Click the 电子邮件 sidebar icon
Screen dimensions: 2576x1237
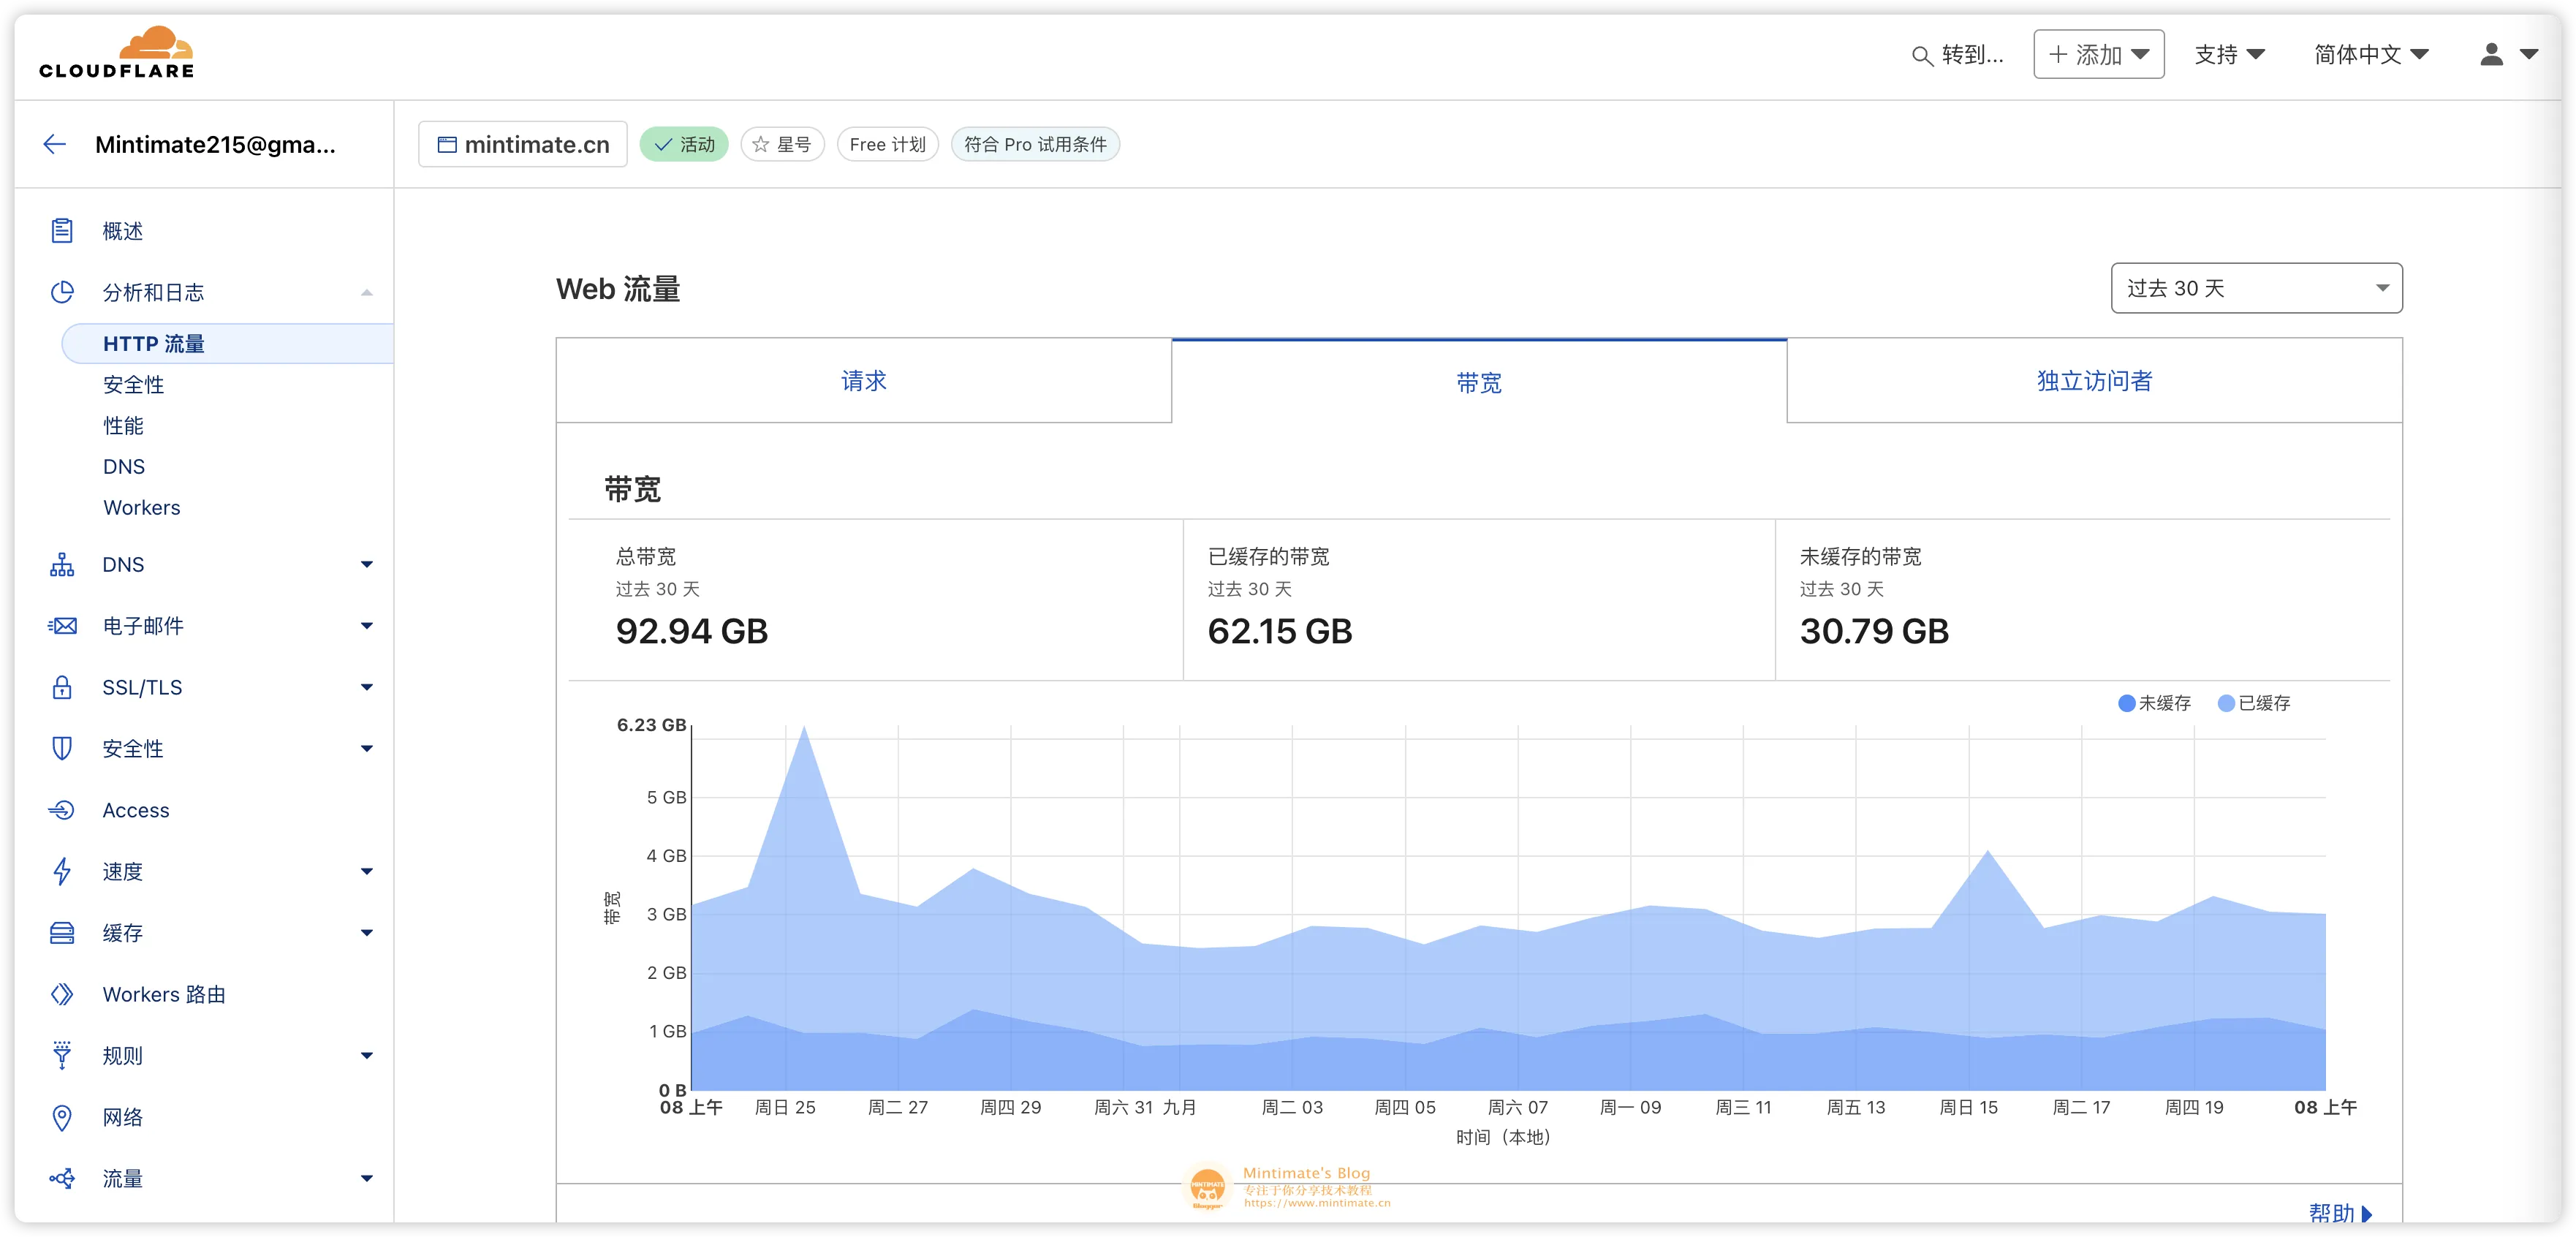(61, 624)
